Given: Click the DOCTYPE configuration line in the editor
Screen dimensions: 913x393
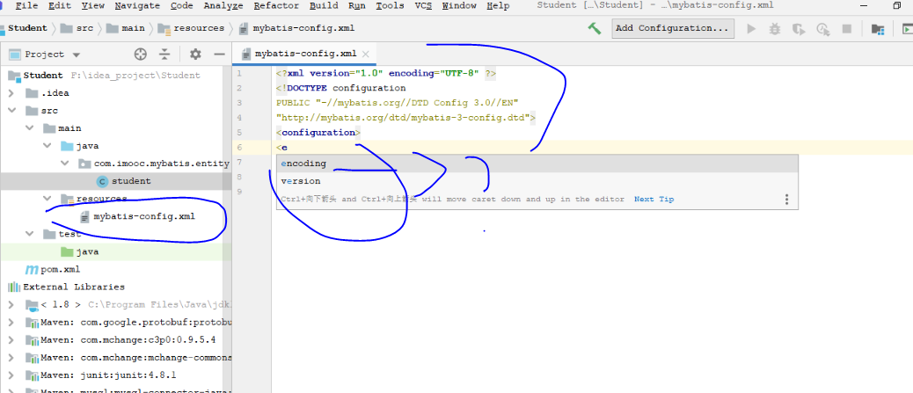Looking at the screenshot, I should point(340,88).
